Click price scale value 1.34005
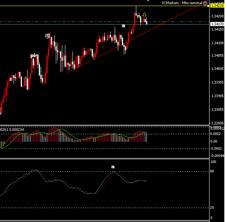 pos(217,69)
